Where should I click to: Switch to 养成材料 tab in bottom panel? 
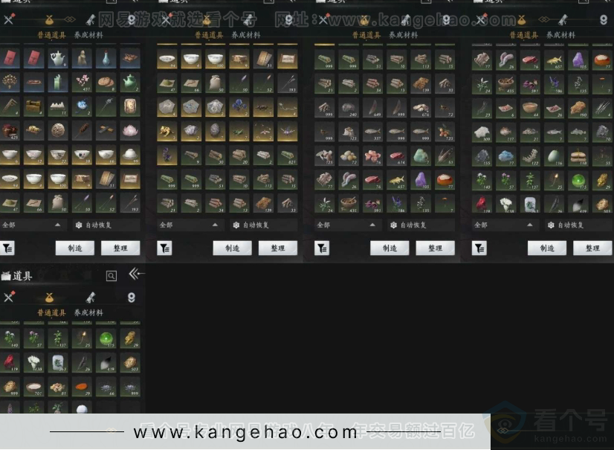[88, 312]
